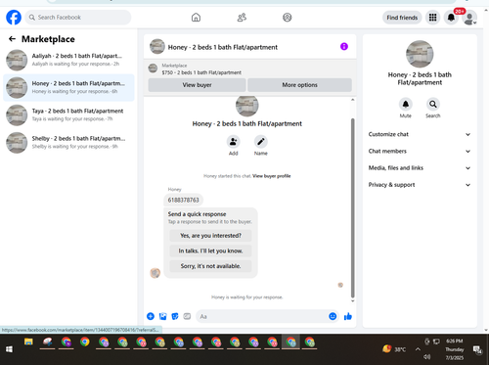489x365 pixels.
Task: Send quick reply 'Yes, are you interested?'
Action: (210, 236)
